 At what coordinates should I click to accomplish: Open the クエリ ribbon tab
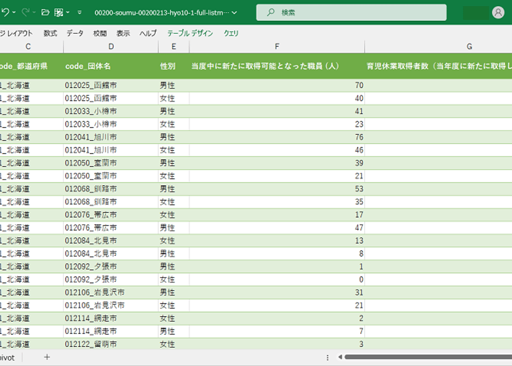(x=231, y=33)
